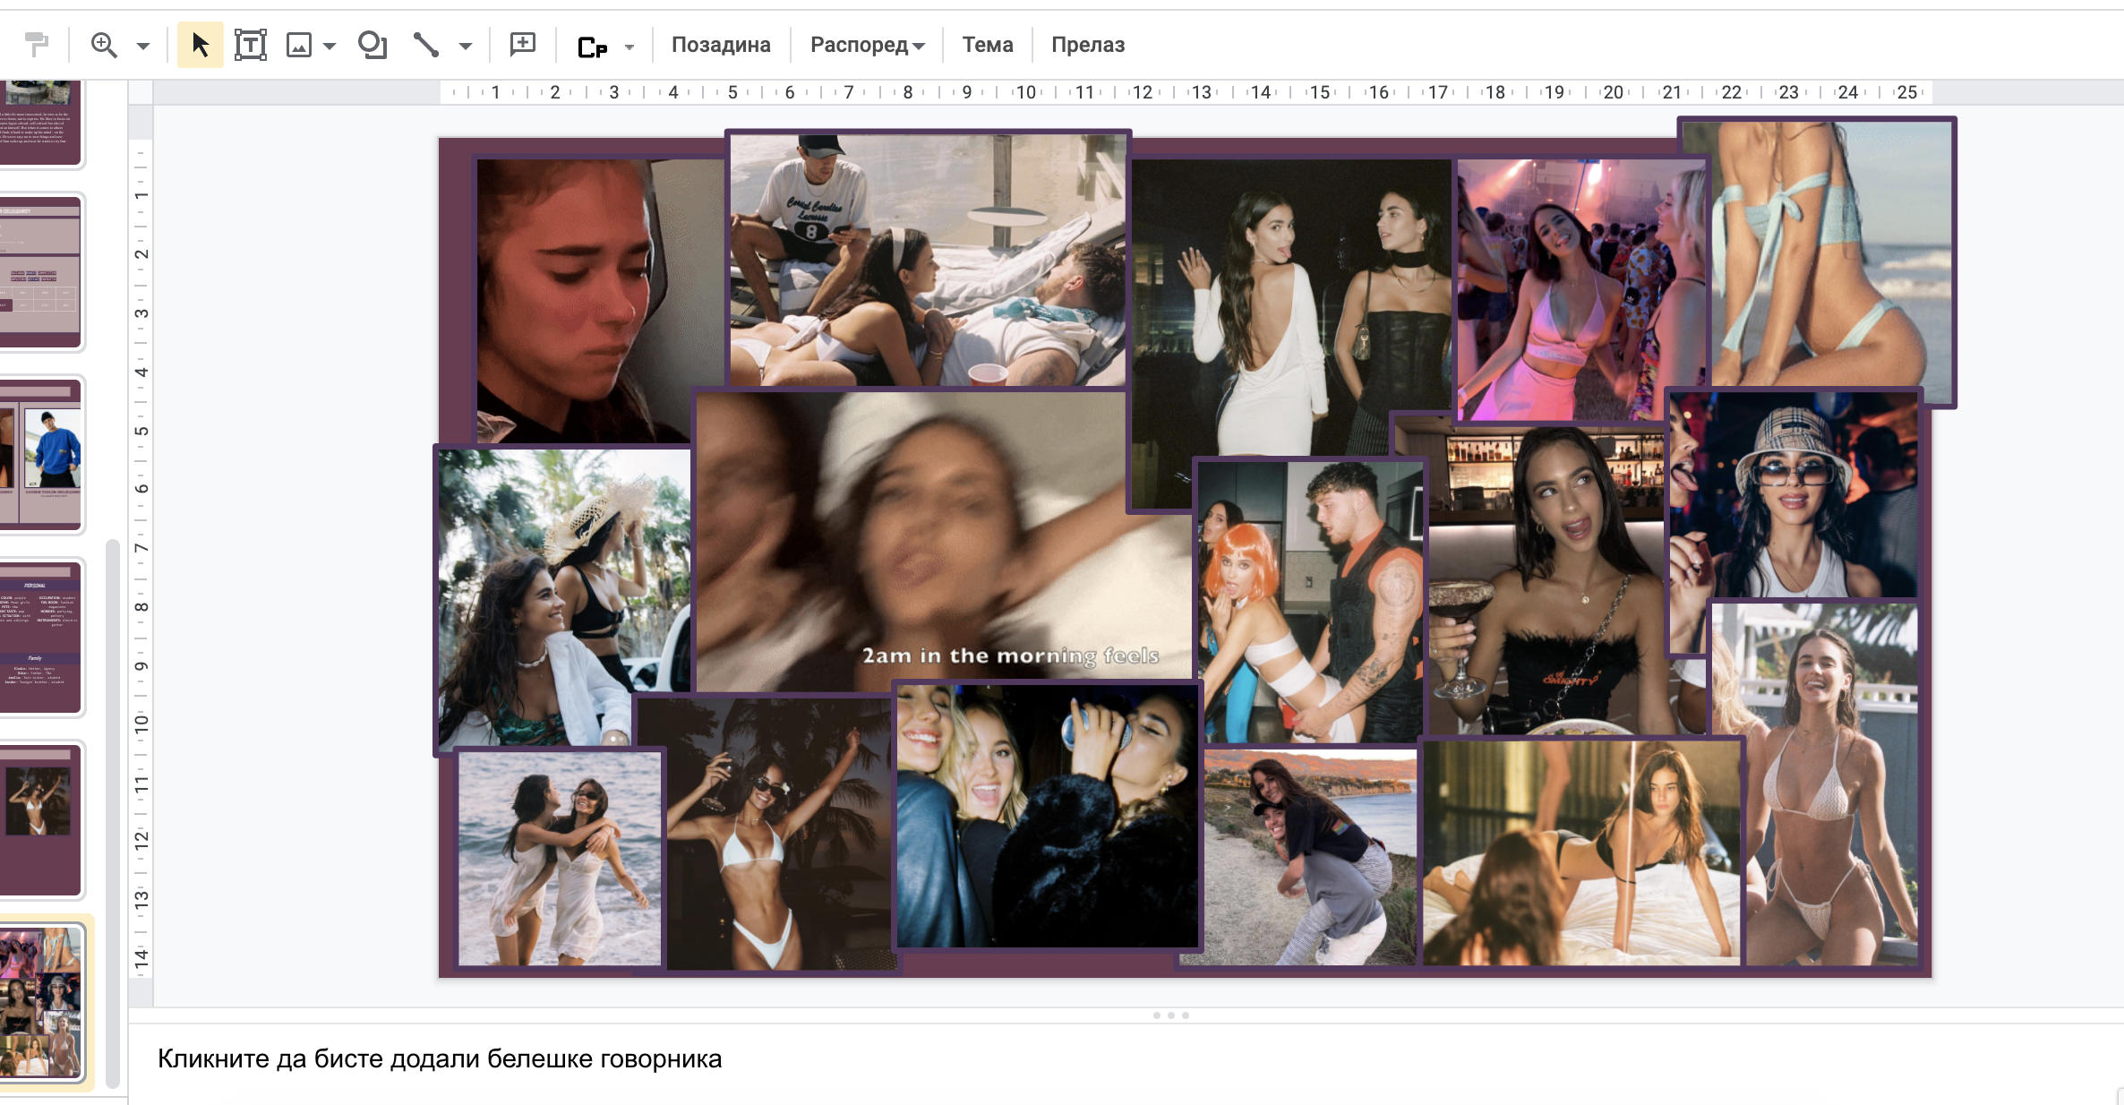Viewport: 2124px width, 1105px height.
Task: Click the Прелаз transition button
Action: [x=1088, y=45]
